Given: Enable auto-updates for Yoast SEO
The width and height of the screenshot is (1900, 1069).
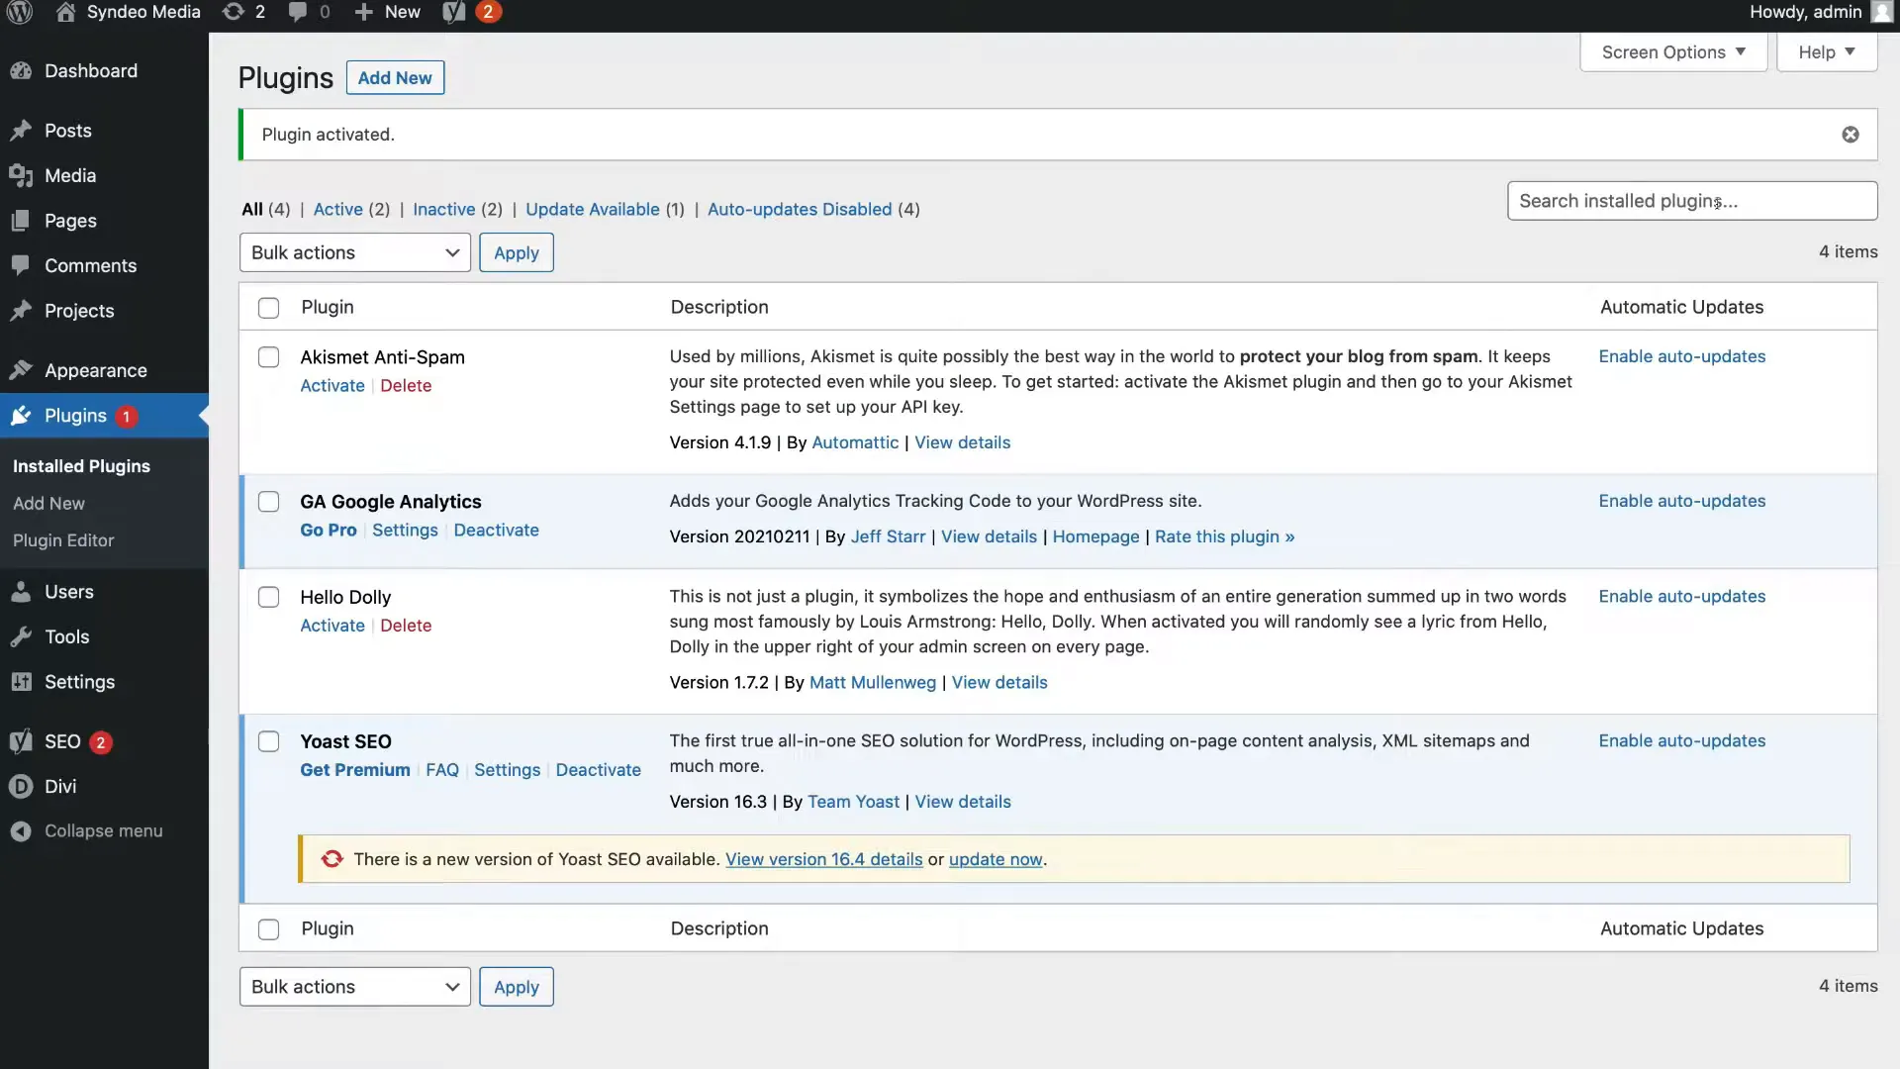Looking at the screenshot, I should pos(1681,740).
